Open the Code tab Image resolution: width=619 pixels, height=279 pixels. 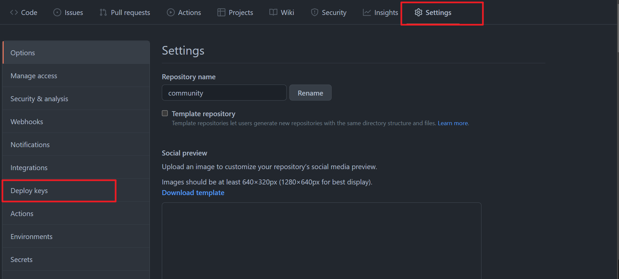point(24,12)
